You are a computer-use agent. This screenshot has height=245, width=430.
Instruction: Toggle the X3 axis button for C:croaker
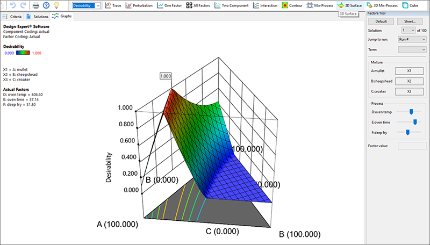(x=408, y=91)
